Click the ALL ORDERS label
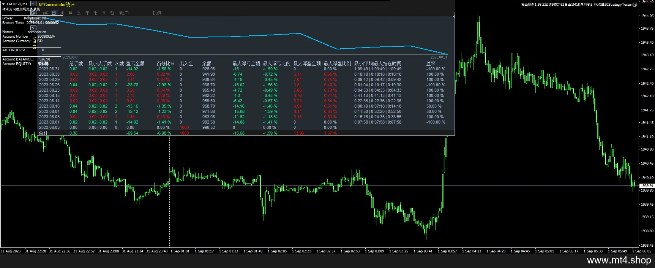This screenshot has height=268, width=655. tap(14, 50)
